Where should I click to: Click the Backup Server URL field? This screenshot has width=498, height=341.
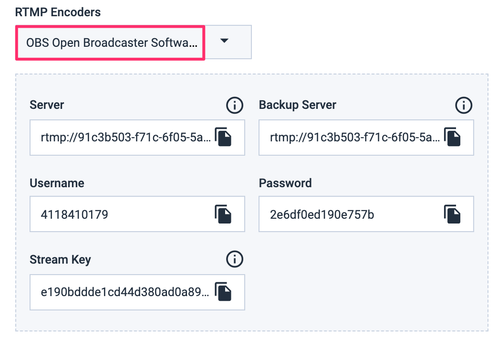(x=348, y=138)
